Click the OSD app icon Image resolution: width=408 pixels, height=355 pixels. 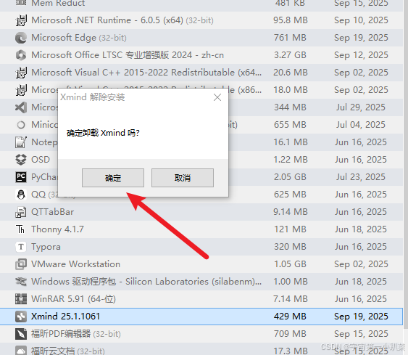(x=21, y=160)
